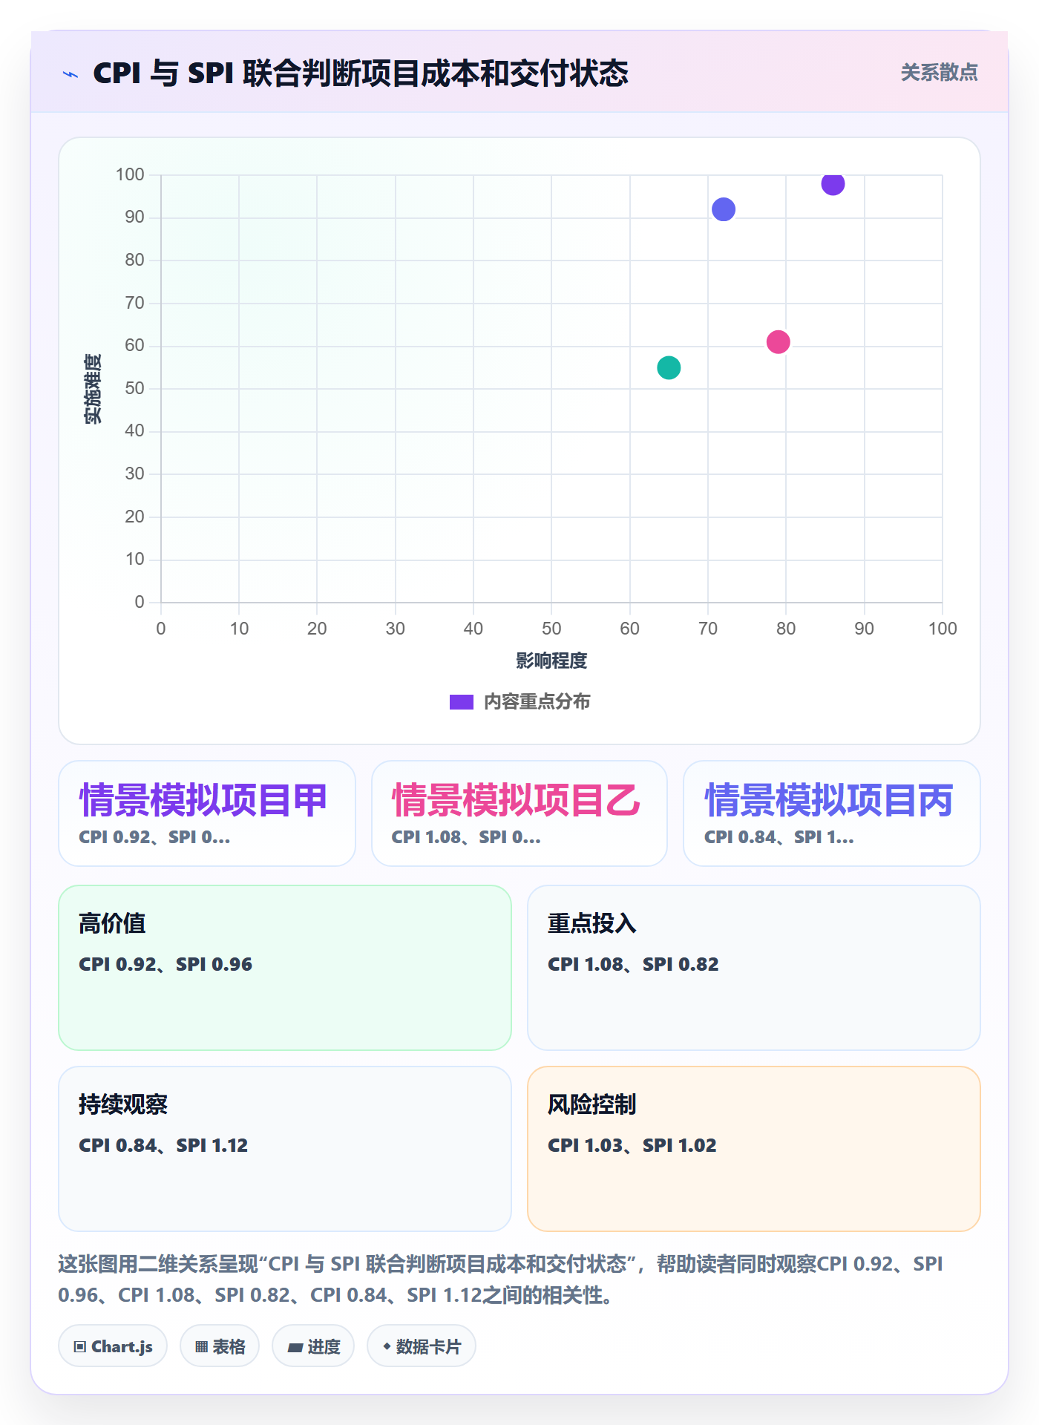This screenshot has width=1039, height=1425.
Task: Select the purple scatter point near top
Action: point(833,183)
